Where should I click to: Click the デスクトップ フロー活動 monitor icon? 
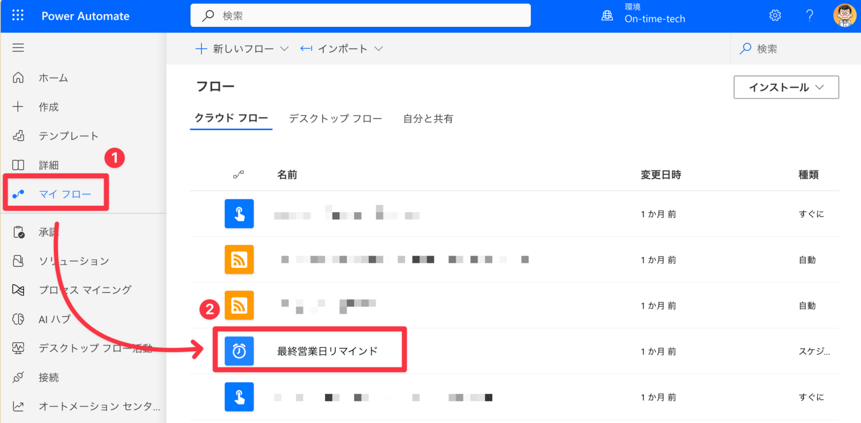[x=18, y=348]
